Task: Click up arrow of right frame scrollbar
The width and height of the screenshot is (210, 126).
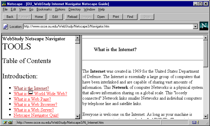Action: tap(205, 37)
